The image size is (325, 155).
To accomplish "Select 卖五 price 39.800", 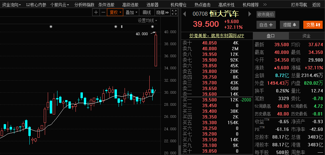I will [209, 71].
